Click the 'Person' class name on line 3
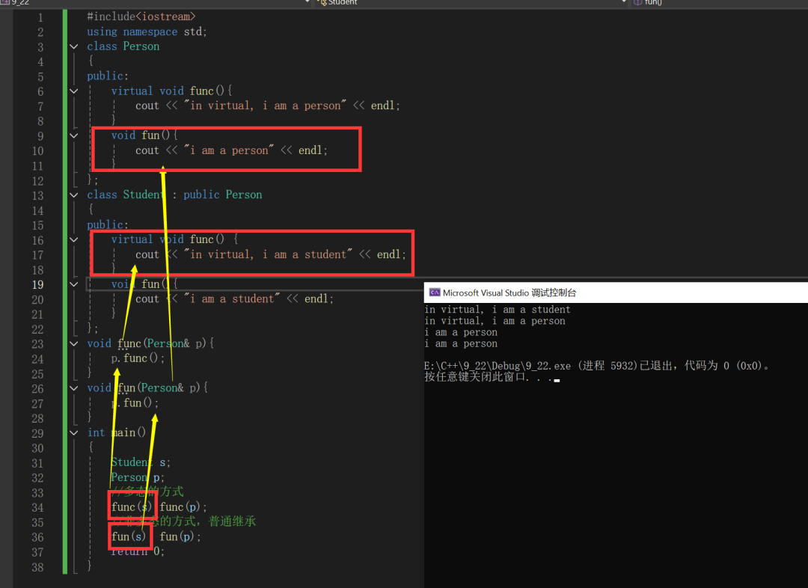Viewport: 808px width, 588px height. click(141, 46)
